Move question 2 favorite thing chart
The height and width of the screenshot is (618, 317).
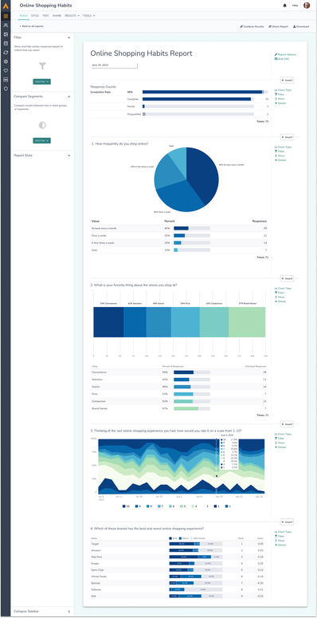click(280, 297)
